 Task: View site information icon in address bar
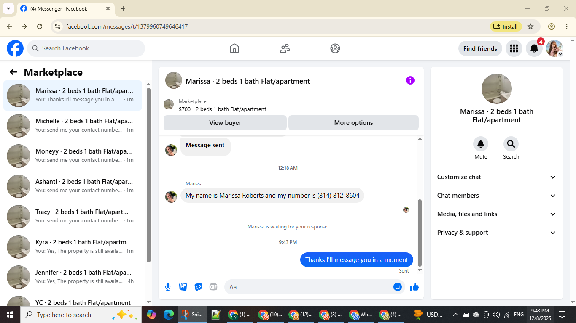(58, 26)
